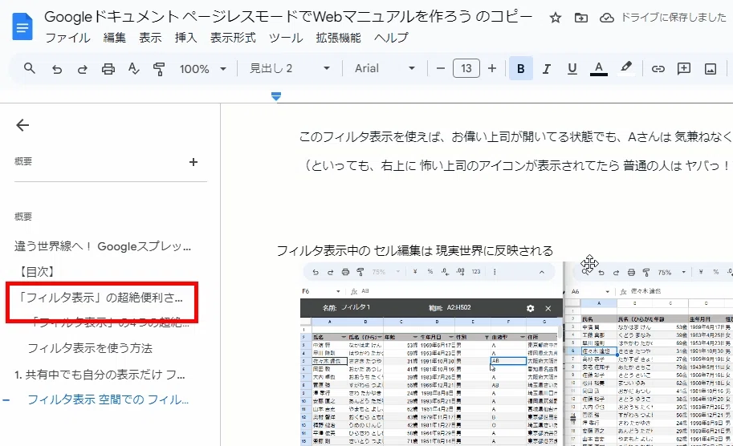Open the more options dots in embedded toolbar

(495, 272)
